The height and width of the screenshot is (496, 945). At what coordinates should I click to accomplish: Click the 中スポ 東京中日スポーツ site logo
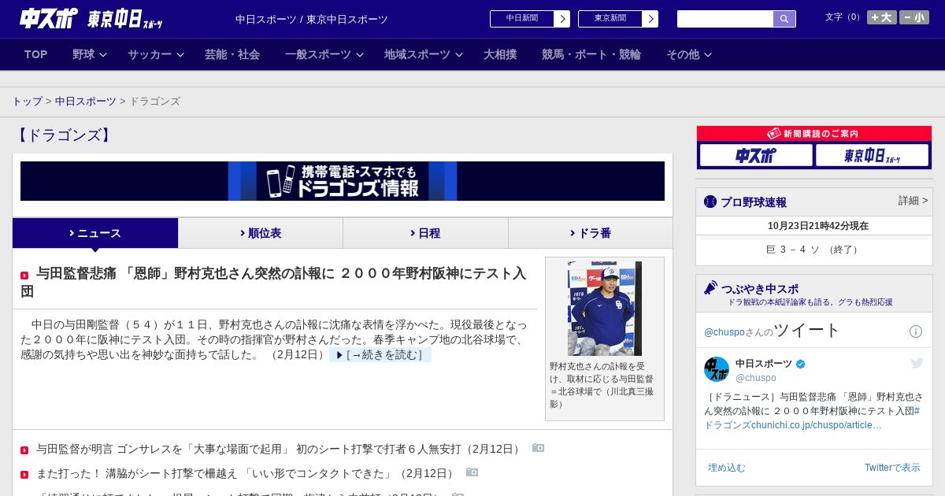tap(91, 18)
